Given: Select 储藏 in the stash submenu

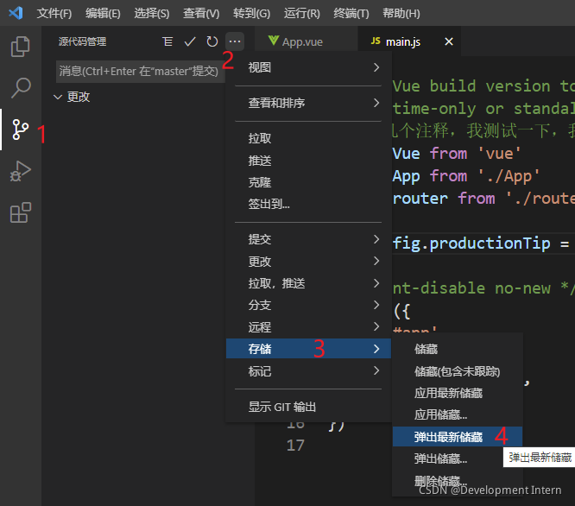Looking at the screenshot, I should [x=458, y=349].
